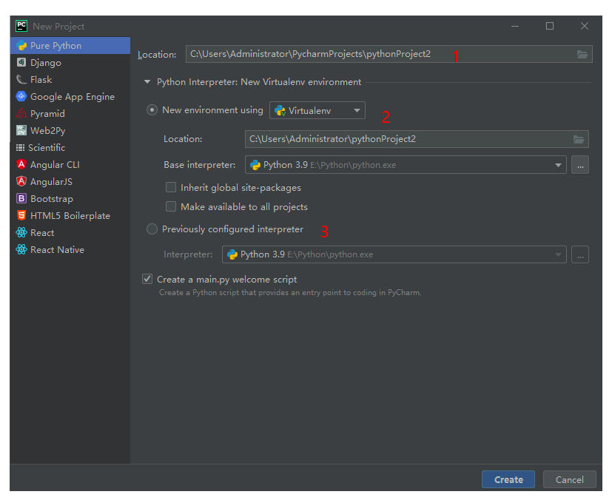Select the Pure Python project type icon
This screenshot has width=612, height=500.
coord(21,45)
